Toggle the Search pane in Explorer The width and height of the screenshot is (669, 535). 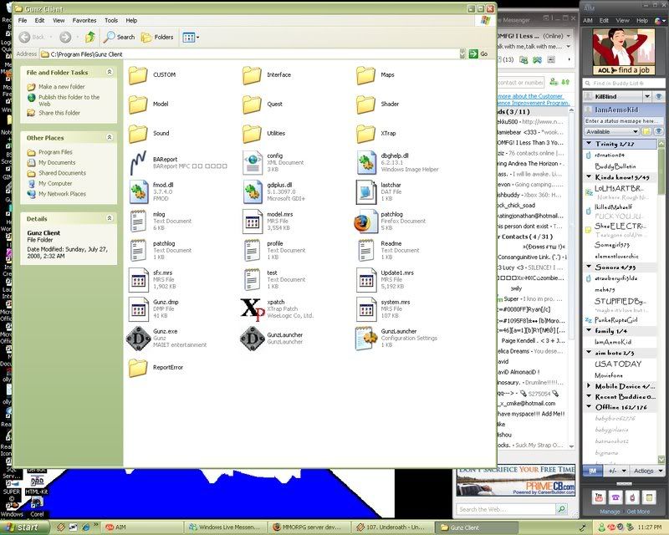click(x=120, y=37)
